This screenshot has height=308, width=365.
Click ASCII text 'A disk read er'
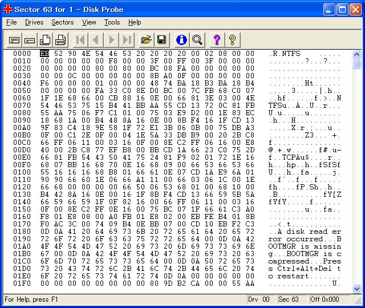(x=309, y=232)
